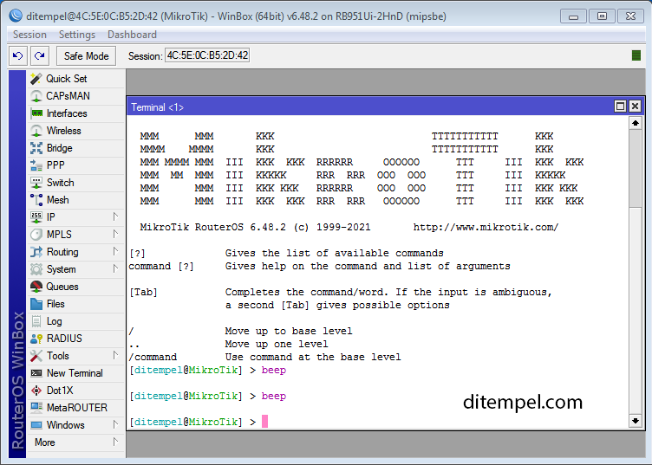
Task: Click "MikroTik RouterOS 6.48.2" text
Action: pos(213,227)
